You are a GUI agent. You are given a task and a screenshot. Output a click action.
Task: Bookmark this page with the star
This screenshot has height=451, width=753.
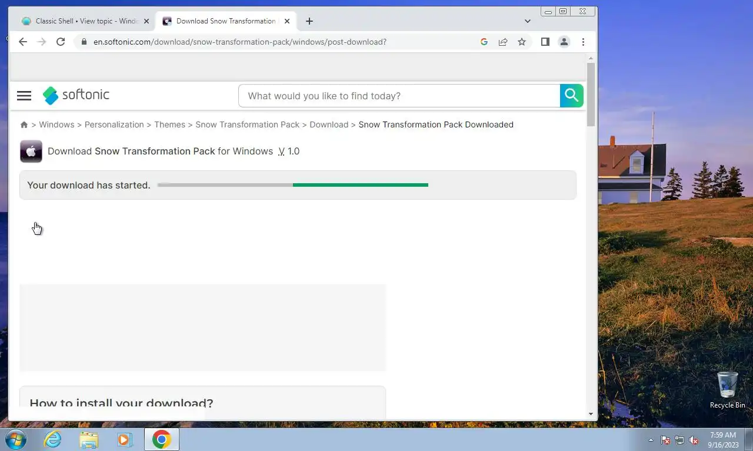pos(522,42)
